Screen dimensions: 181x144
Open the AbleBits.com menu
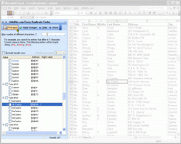87,8
